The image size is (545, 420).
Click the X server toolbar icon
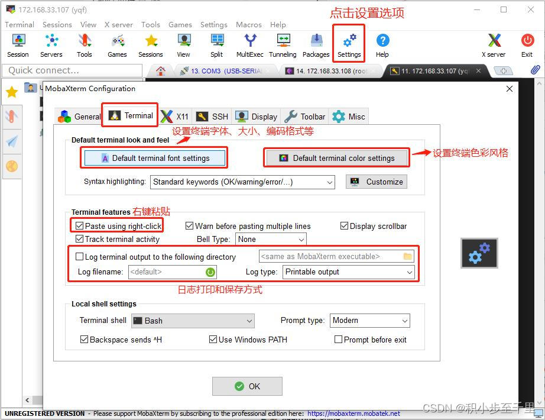(494, 46)
